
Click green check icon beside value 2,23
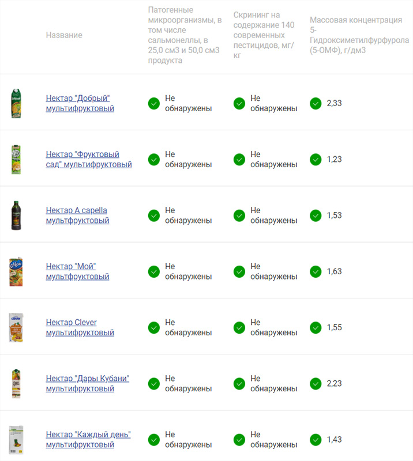316,383
